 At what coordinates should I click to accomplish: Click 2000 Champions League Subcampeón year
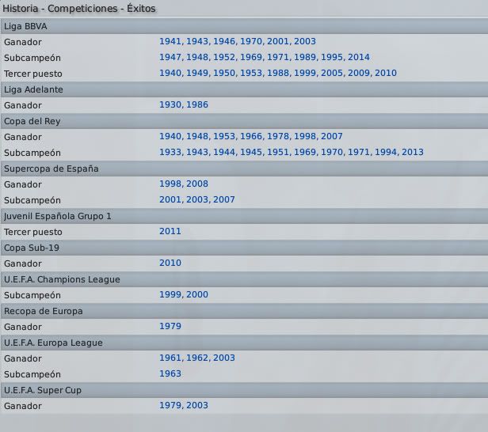(x=197, y=294)
